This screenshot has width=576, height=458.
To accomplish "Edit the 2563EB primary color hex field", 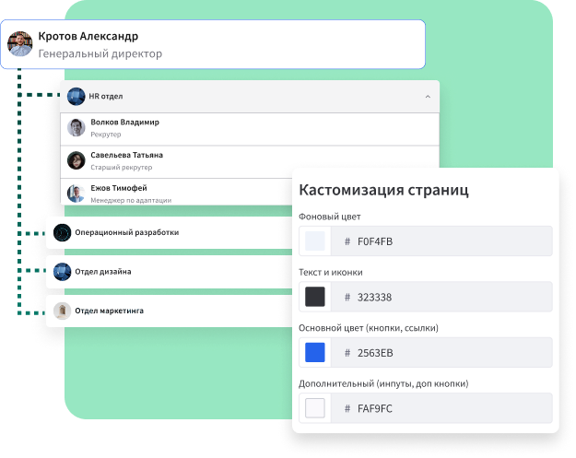I will (441, 353).
